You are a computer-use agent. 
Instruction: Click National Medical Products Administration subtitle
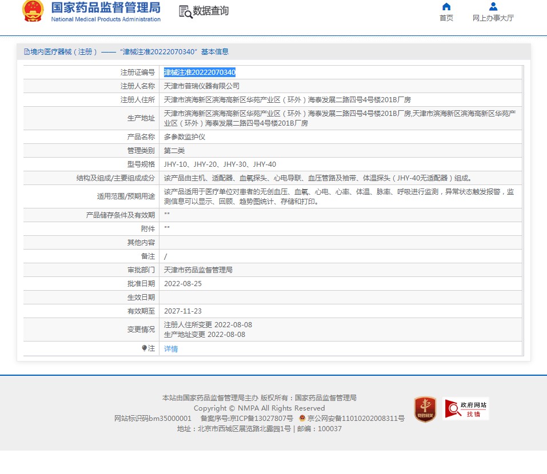[106, 19]
